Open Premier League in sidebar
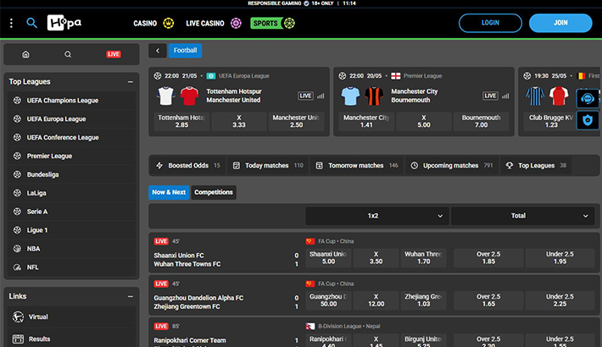The height and width of the screenshot is (347, 602). [71, 156]
